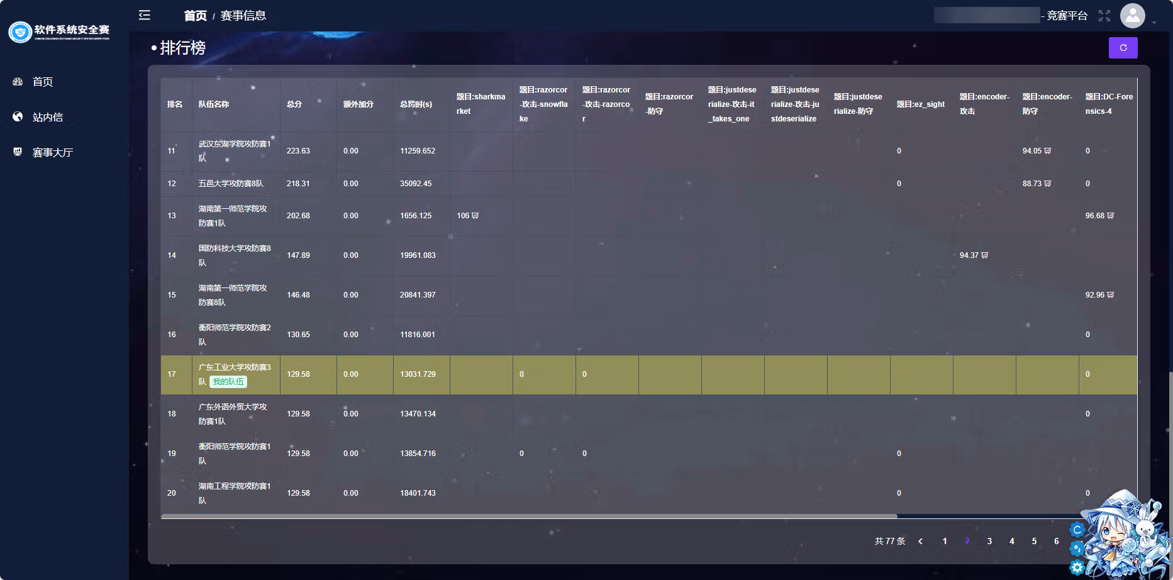Click cart icon next to 94.37 score
The height and width of the screenshot is (580, 1173).
pos(984,255)
